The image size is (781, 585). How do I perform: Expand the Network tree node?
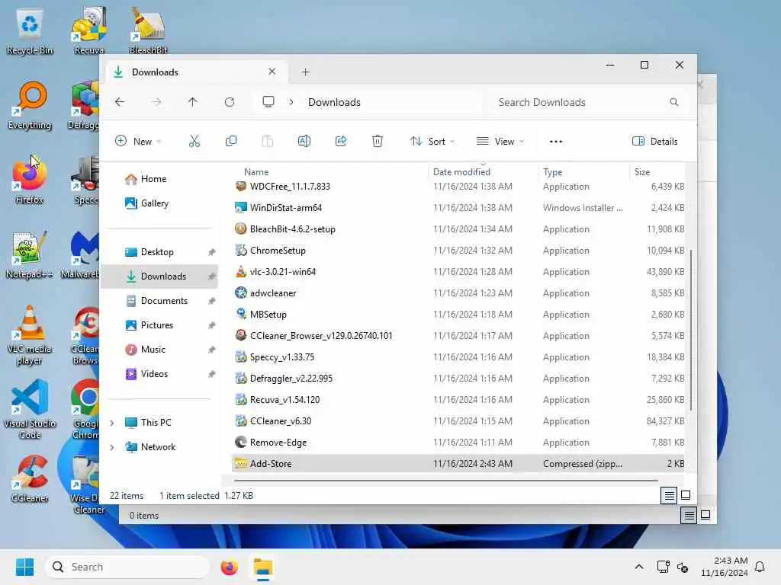pos(112,447)
